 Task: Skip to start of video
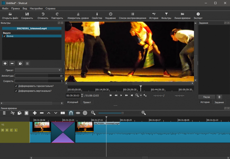click(111, 95)
